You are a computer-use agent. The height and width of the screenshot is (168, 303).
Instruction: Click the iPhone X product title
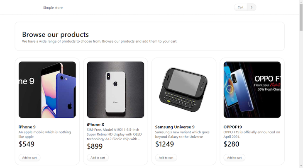[95, 125]
